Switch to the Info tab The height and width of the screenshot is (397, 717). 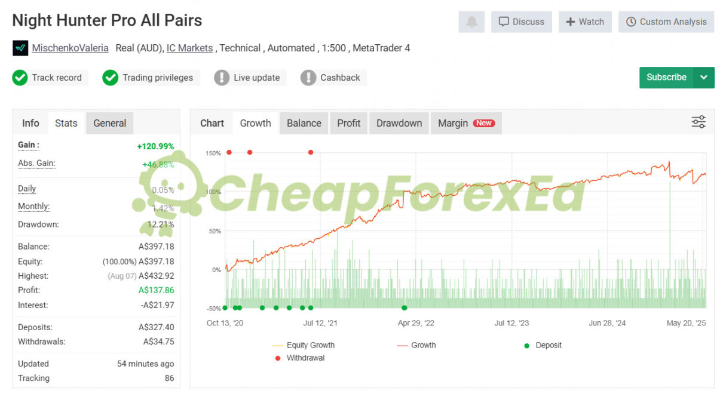(x=30, y=123)
